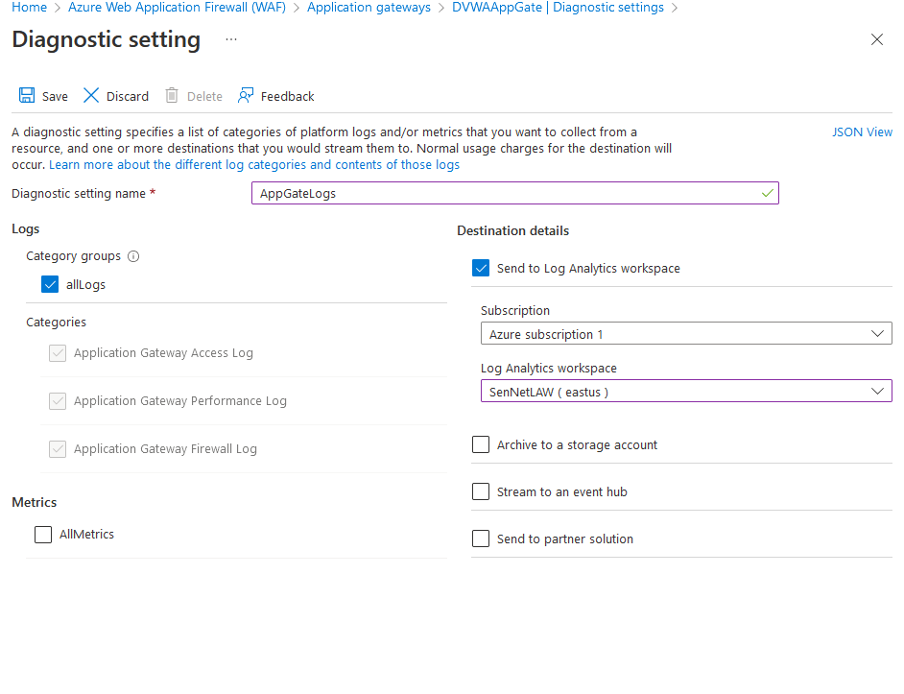Enable Stream to an event hub

(x=481, y=492)
